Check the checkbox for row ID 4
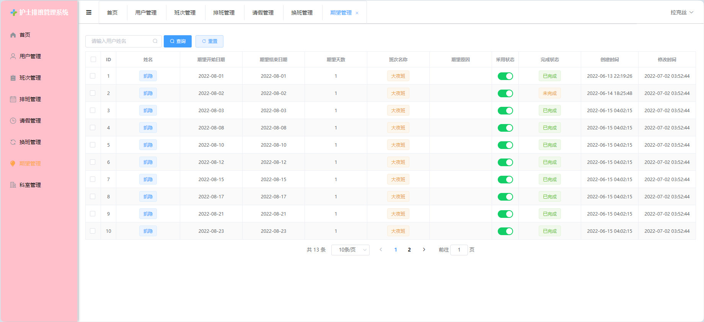 point(93,127)
